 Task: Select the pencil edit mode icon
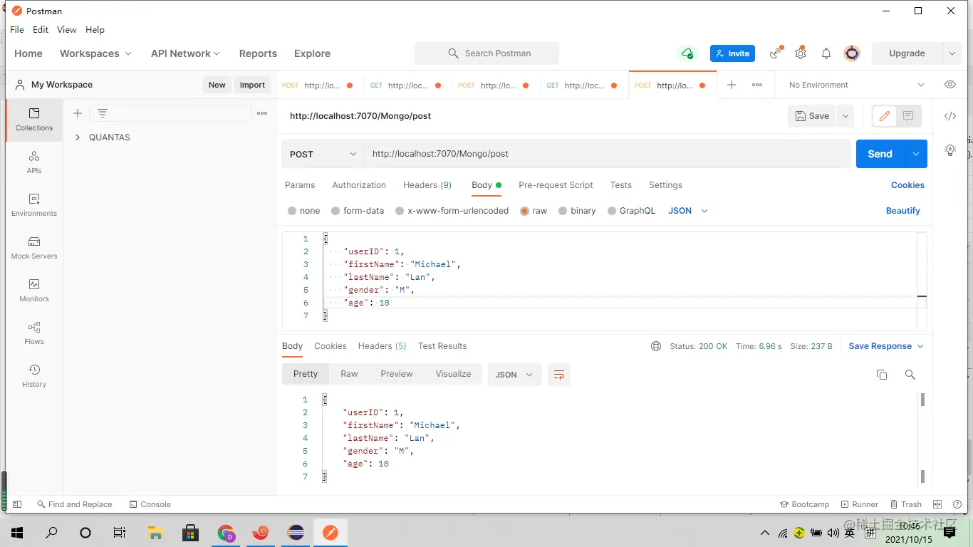click(x=885, y=116)
